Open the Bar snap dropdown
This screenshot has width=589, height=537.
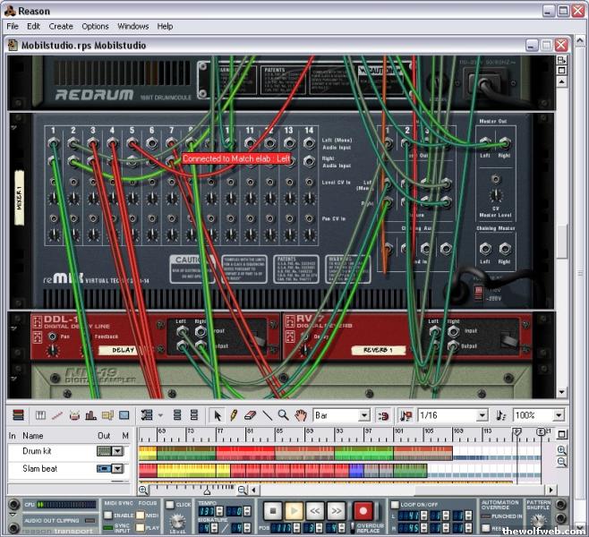pos(364,415)
